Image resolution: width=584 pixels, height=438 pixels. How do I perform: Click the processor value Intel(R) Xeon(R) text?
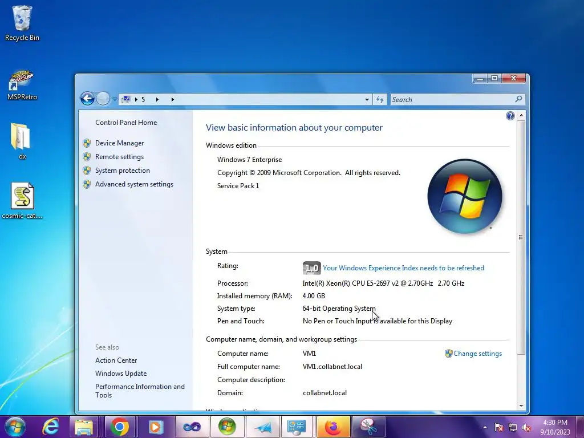click(383, 283)
